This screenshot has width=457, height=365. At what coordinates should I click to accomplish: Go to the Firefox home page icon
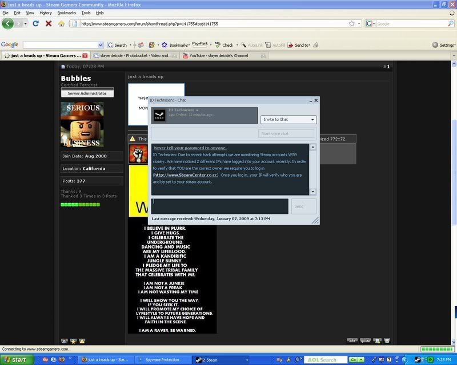[61, 23]
